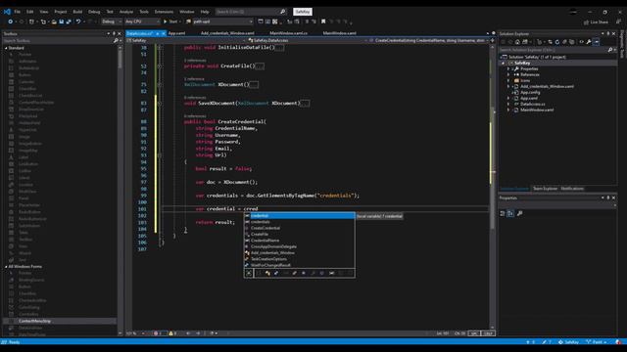Expand MainWindow.xaml node in Solution Explorer
Screen dimensions: 627x352
[x=508, y=110]
